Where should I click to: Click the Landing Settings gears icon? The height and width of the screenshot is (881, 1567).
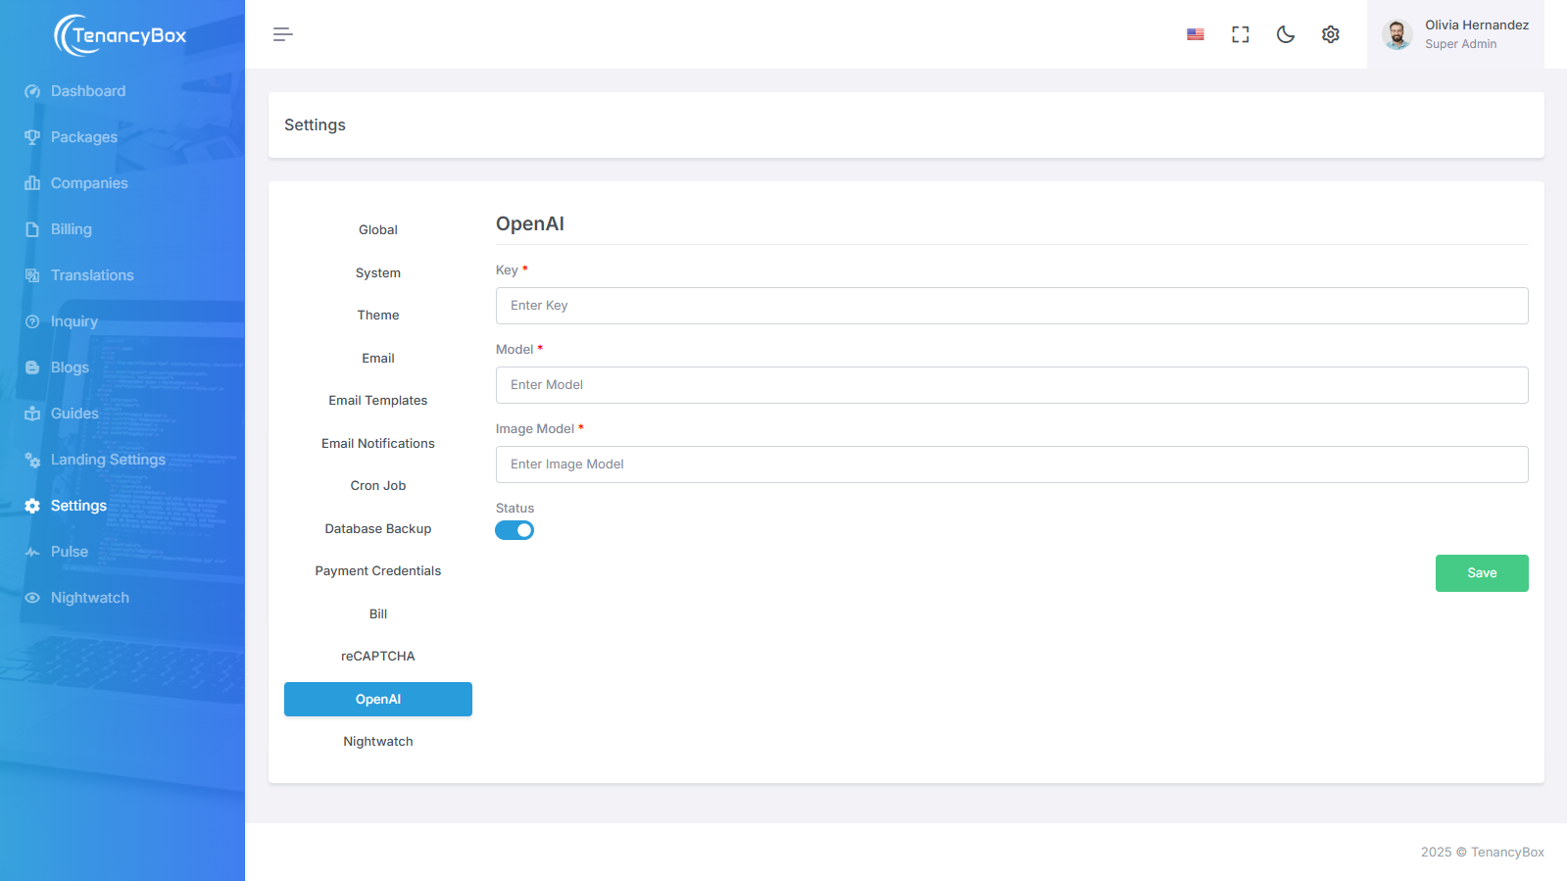[x=32, y=460]
